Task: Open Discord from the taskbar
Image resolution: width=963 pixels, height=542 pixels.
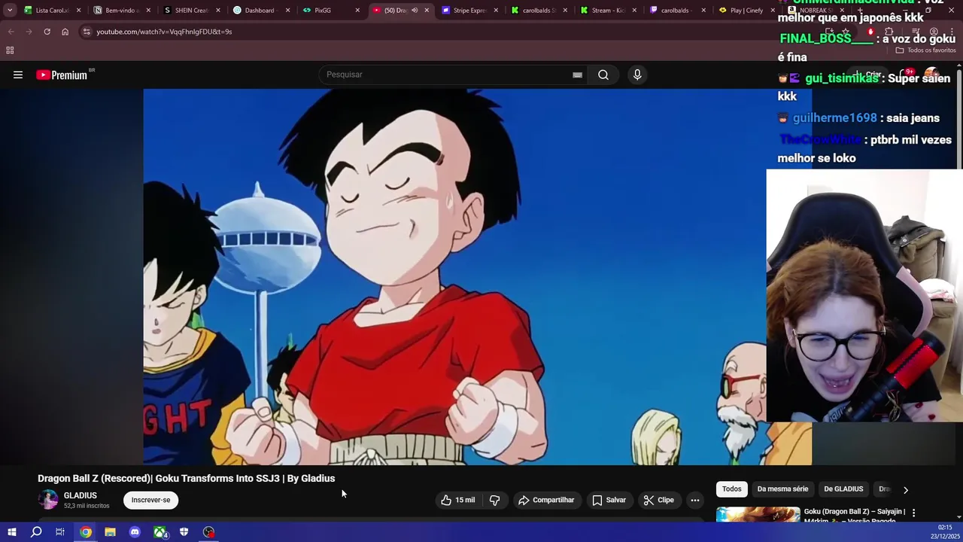Action: 135,532
